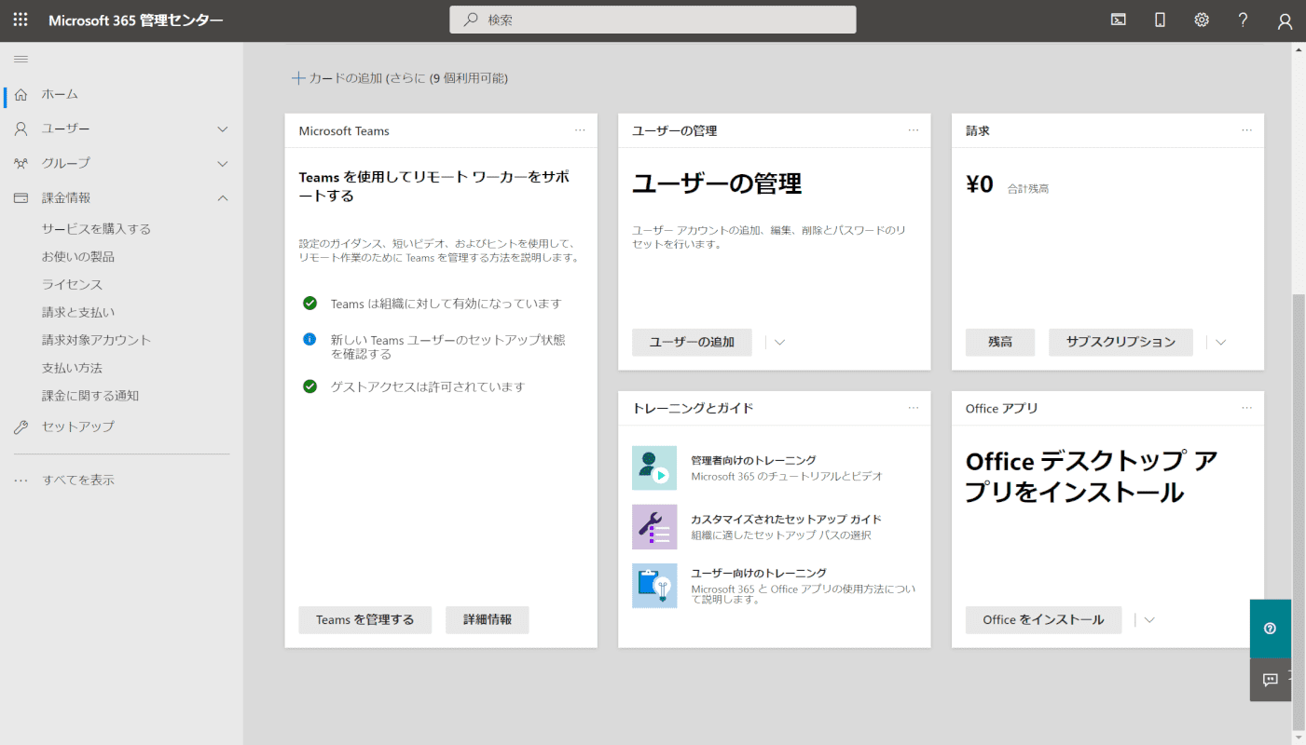Click the サブスクリプション button
This screenshot has width=1306, height=745.
[1121, 342]
